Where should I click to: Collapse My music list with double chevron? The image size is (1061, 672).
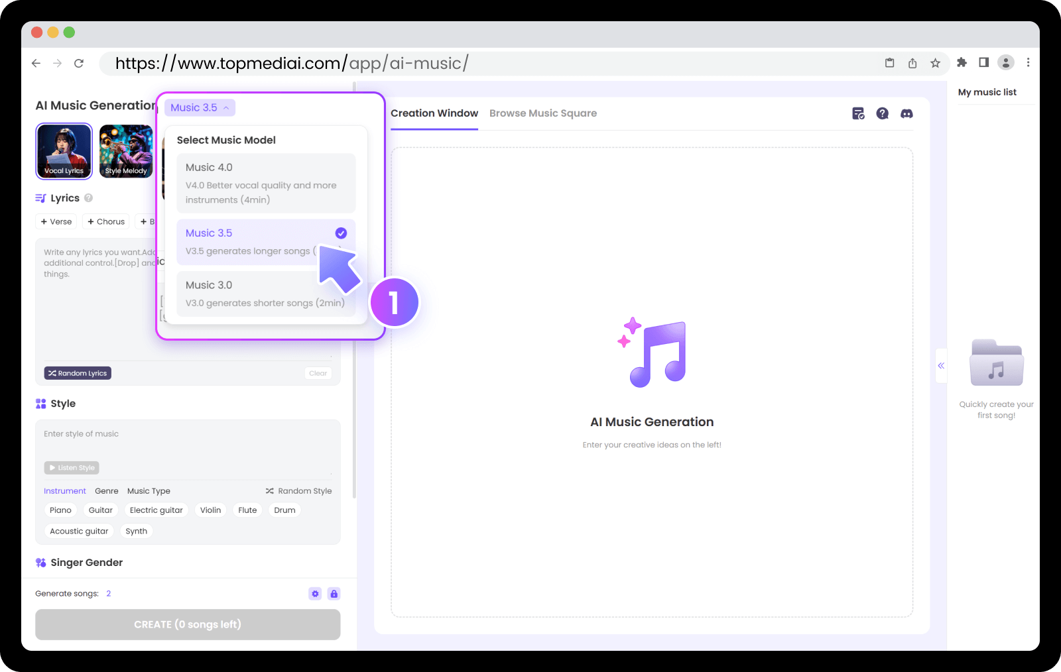[x=941, y=366]
